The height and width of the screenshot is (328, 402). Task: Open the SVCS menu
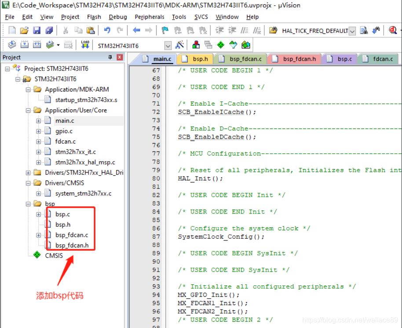[201, 17]
